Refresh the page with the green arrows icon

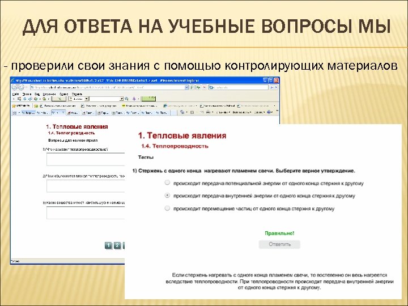(x=198, y=87)
